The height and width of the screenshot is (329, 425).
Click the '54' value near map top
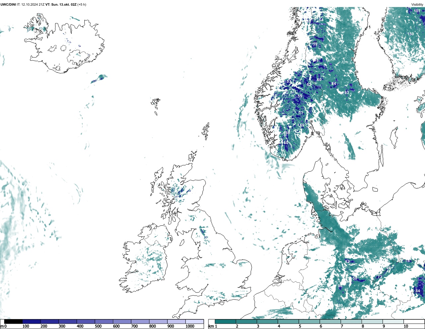tap(321, 20)
